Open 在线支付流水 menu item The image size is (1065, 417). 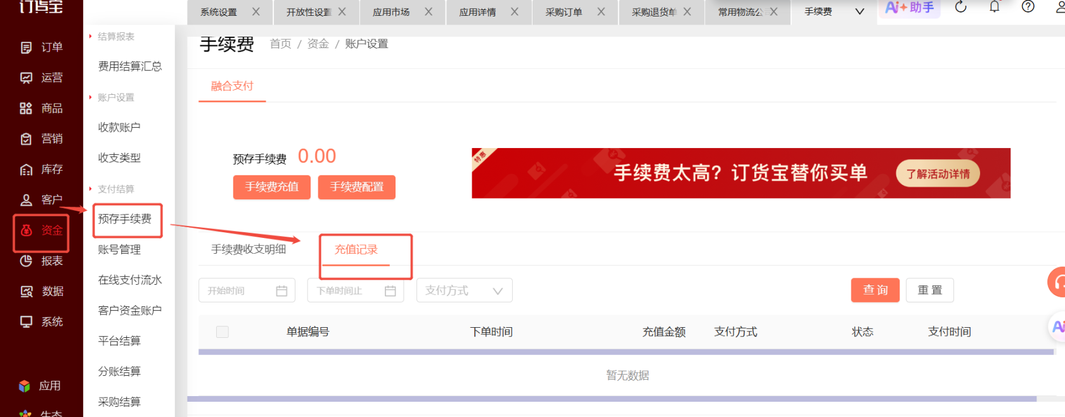click(x=130, y=280)
